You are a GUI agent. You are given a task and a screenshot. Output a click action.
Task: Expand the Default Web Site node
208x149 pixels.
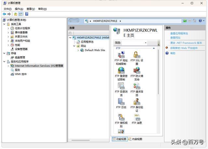pyautogui.click(x=78, y=50)
